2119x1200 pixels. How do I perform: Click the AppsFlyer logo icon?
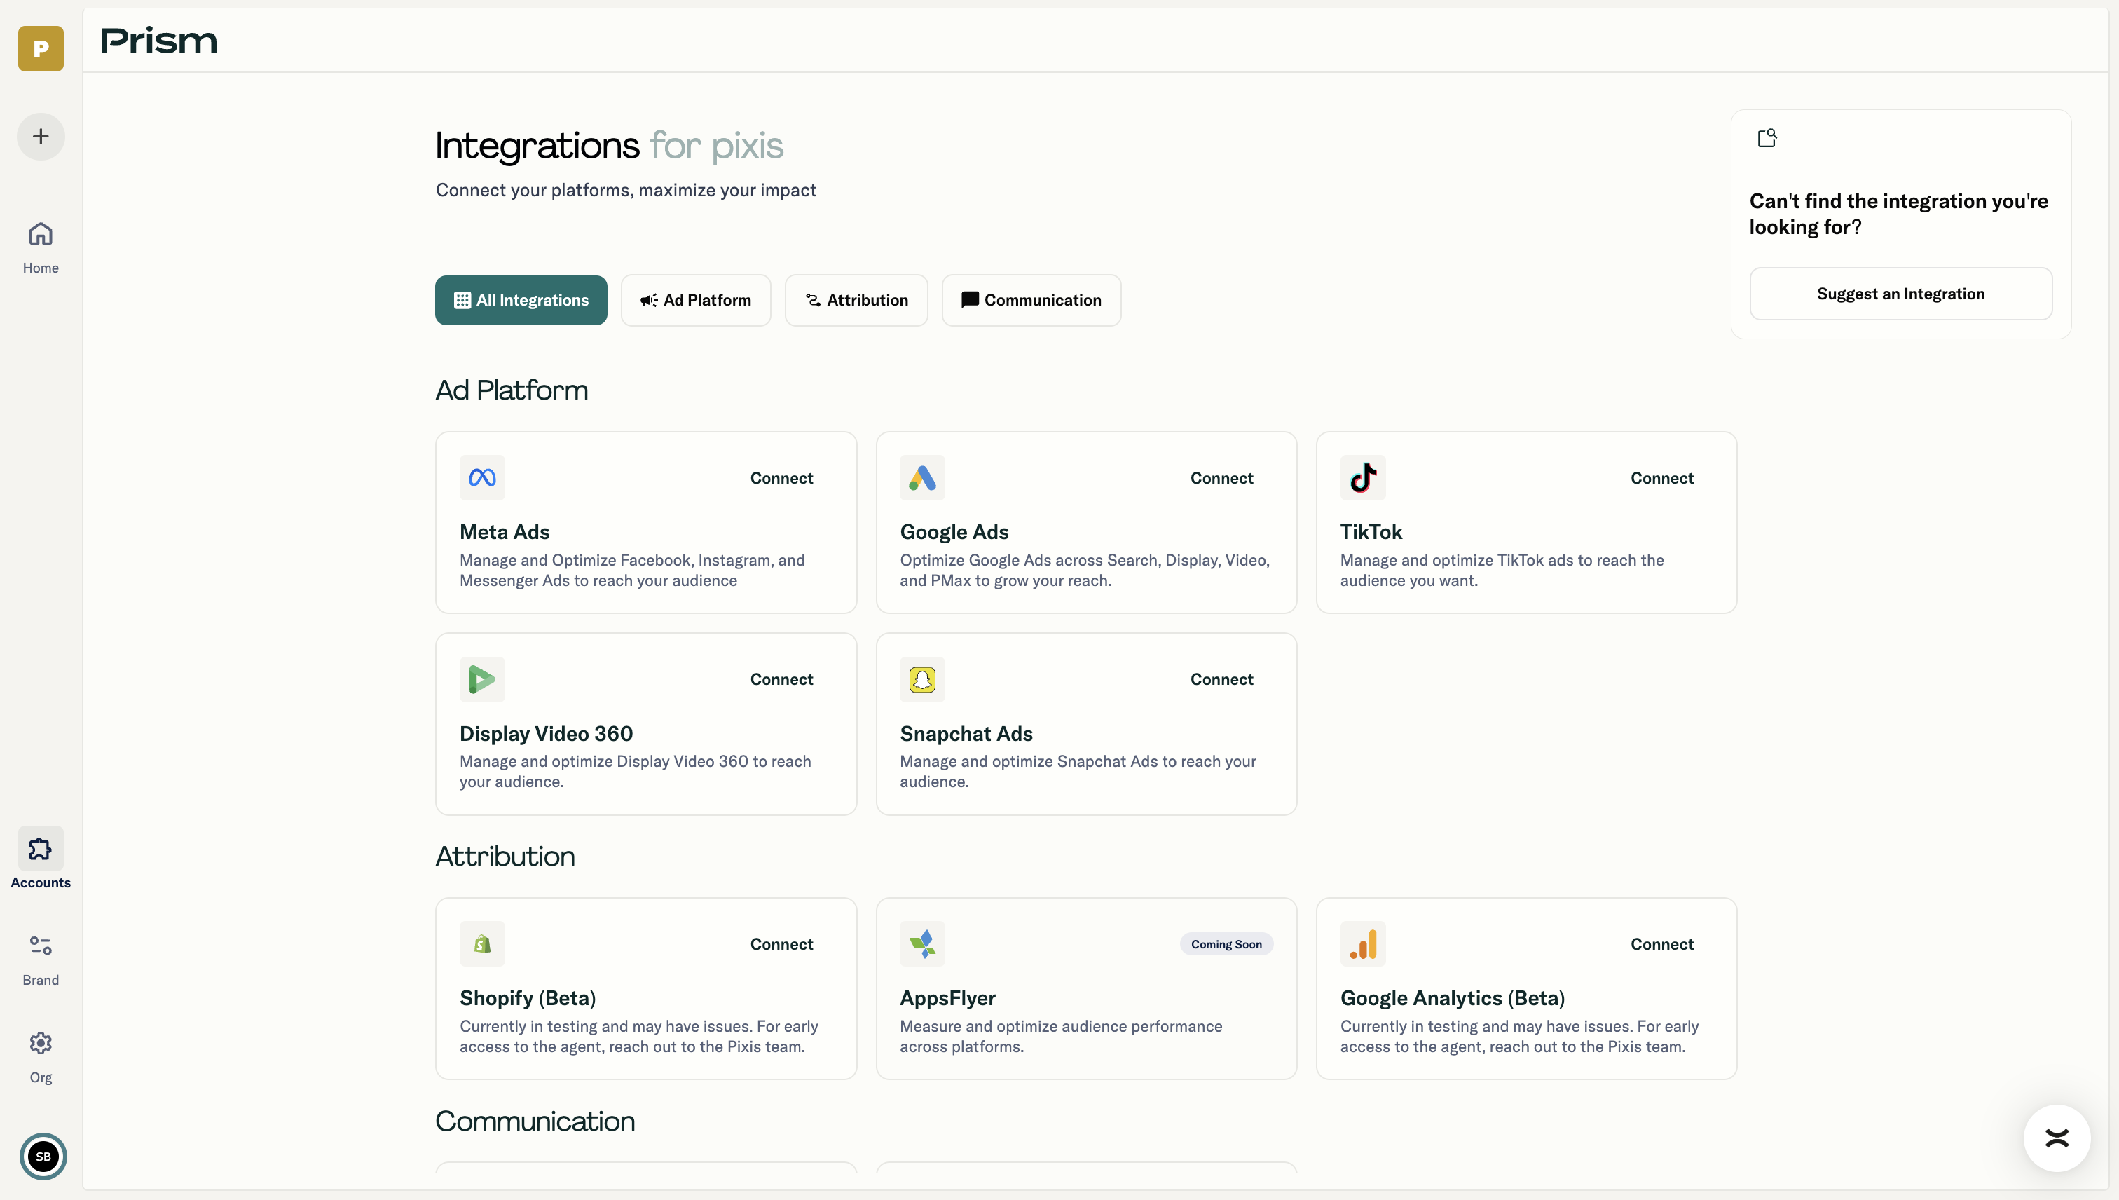921,943
